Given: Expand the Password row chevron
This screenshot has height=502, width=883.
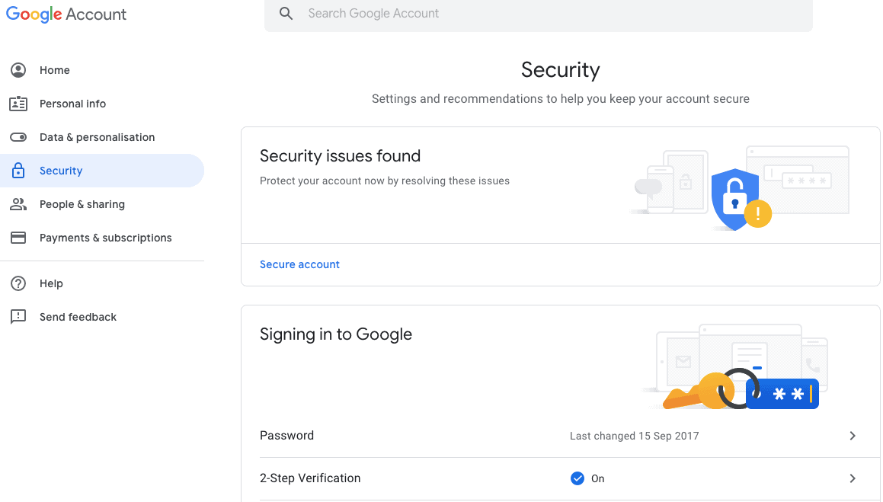Looking at the screenshot, I should [853, 436].
